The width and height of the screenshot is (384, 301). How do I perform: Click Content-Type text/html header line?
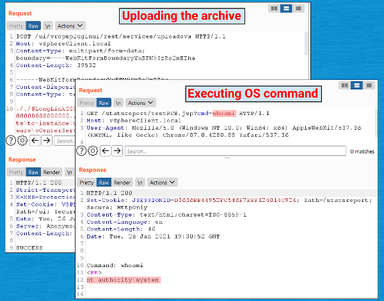click(x=166, y=215)
